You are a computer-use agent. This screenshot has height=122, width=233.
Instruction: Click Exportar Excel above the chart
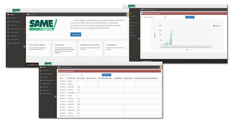click(x=190, y=17)
